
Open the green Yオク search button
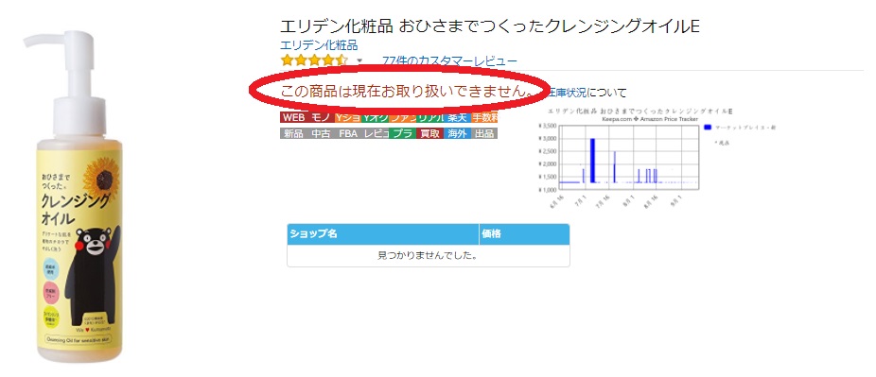tap(375, 118)
